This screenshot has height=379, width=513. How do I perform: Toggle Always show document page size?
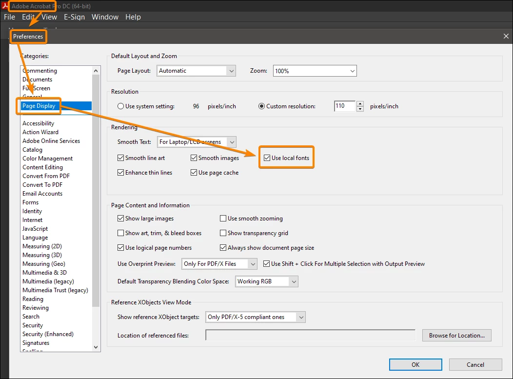tap(223, 248)
